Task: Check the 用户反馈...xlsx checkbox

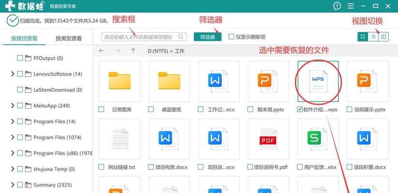Action: [x=299, y=167]
